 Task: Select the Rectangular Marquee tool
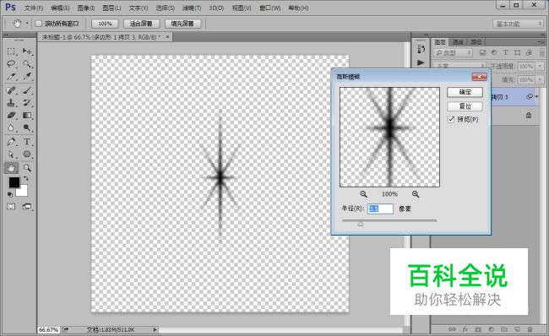coord(11,51)
